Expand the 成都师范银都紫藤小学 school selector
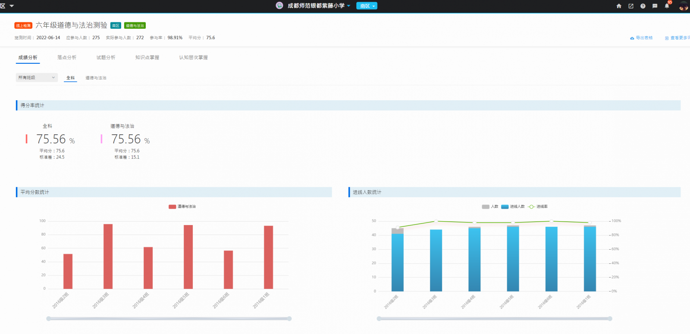690x334 pixels. tap(319, 6)
